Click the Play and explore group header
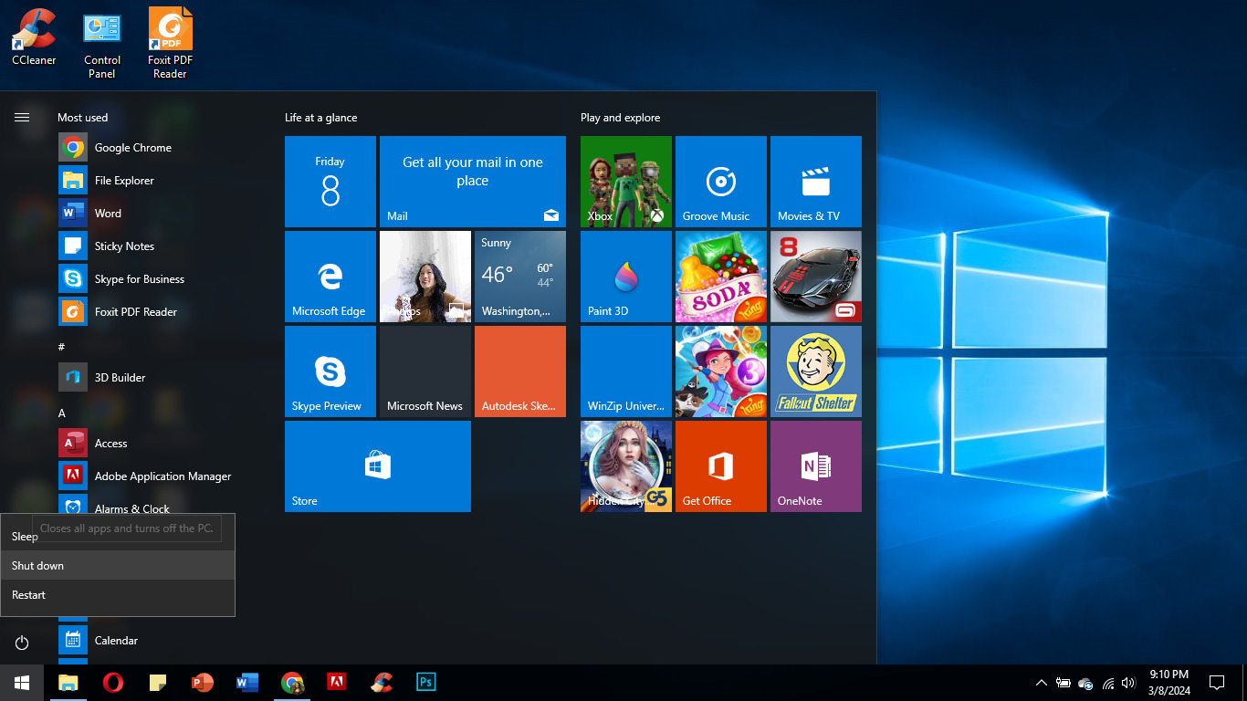 620,118
